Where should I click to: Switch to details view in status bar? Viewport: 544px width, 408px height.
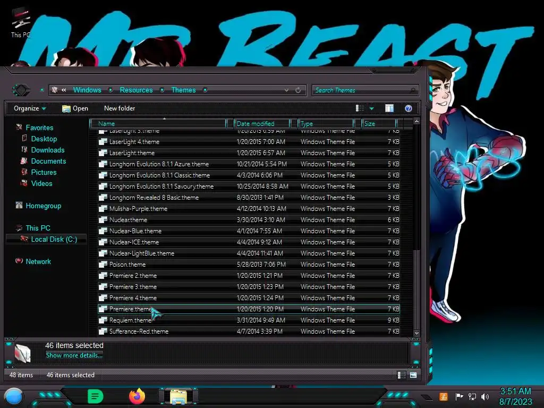click(x=401, y=375)
